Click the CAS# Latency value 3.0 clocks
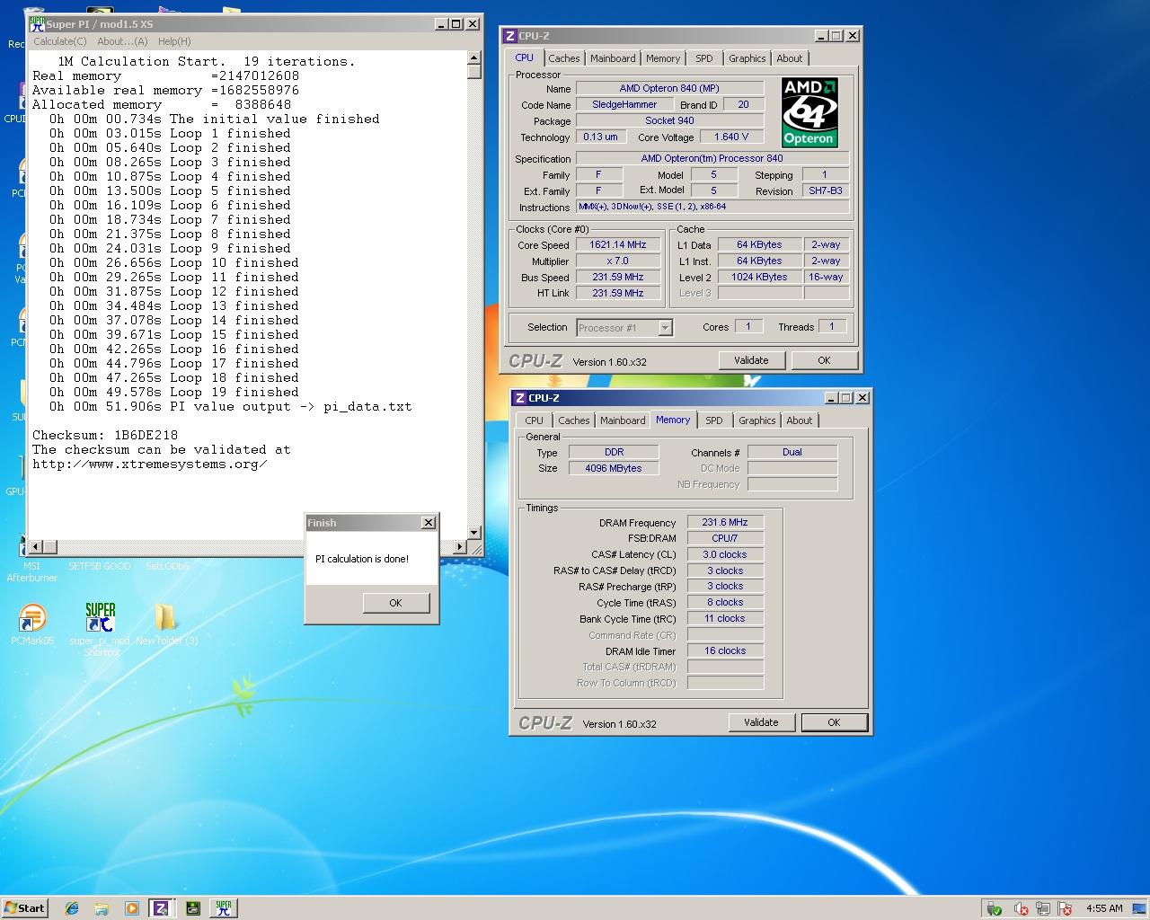The width and height of the screenshot is (1150, 920). click(725, 554)
